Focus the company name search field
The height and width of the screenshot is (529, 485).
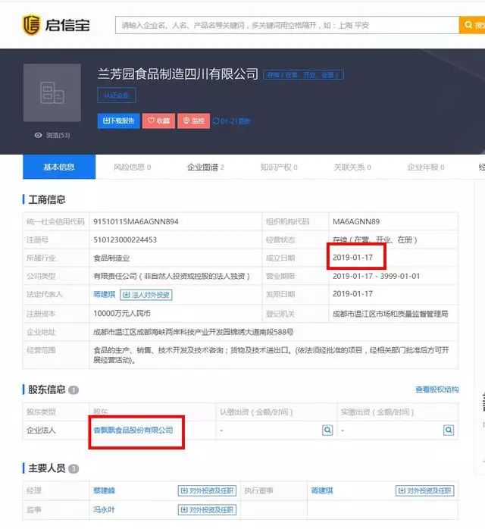coord(287,25)
